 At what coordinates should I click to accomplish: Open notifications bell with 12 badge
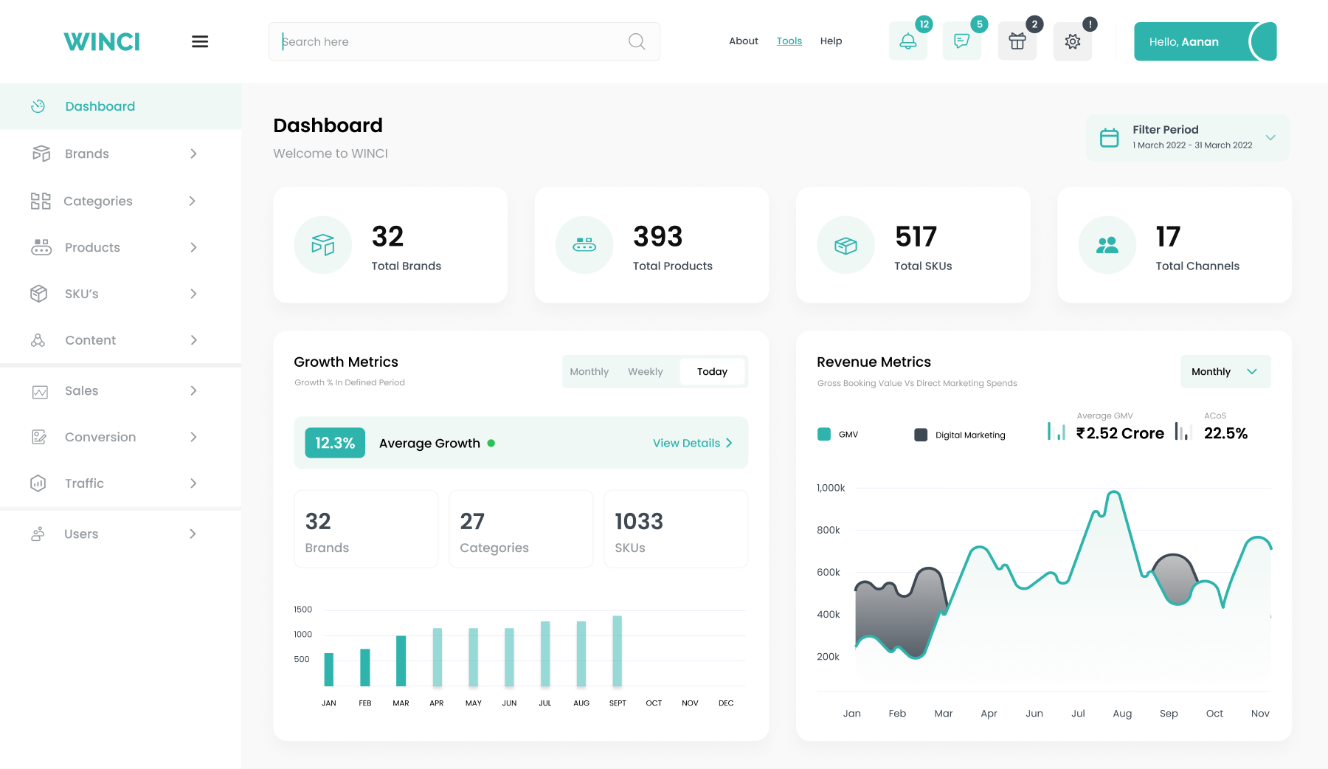tap(908, 41)
